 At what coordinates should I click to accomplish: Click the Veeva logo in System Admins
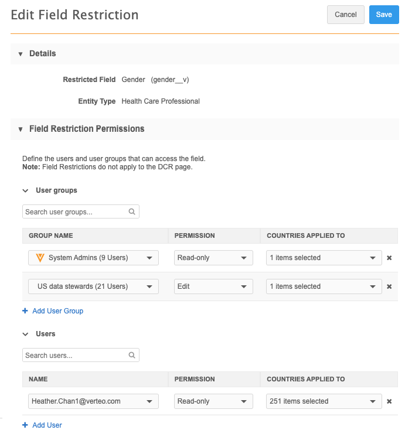(40, 258)
